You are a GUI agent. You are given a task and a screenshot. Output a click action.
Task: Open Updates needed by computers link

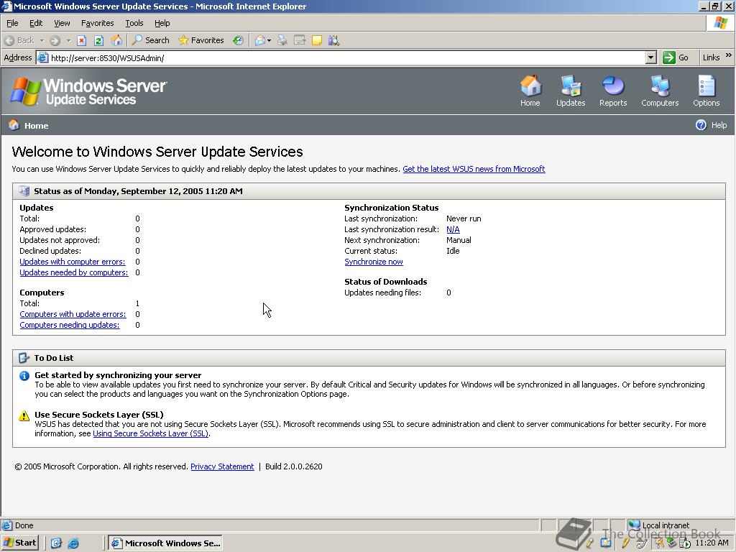pos(74,272)
